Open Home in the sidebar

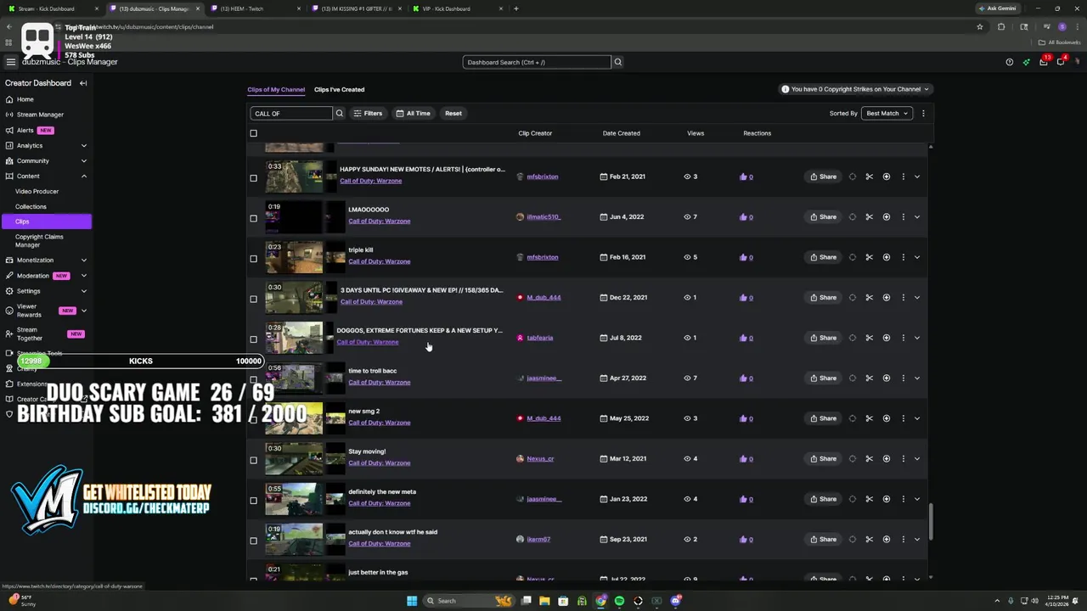pyautogui.click(x=25, y=99)
